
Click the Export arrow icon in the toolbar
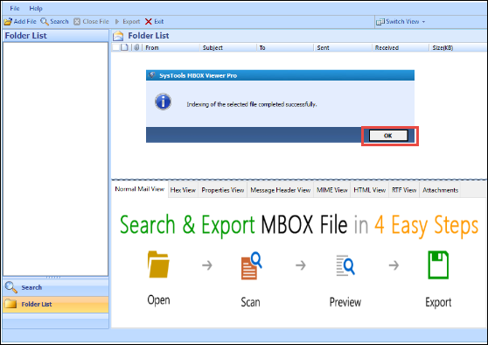117,22
